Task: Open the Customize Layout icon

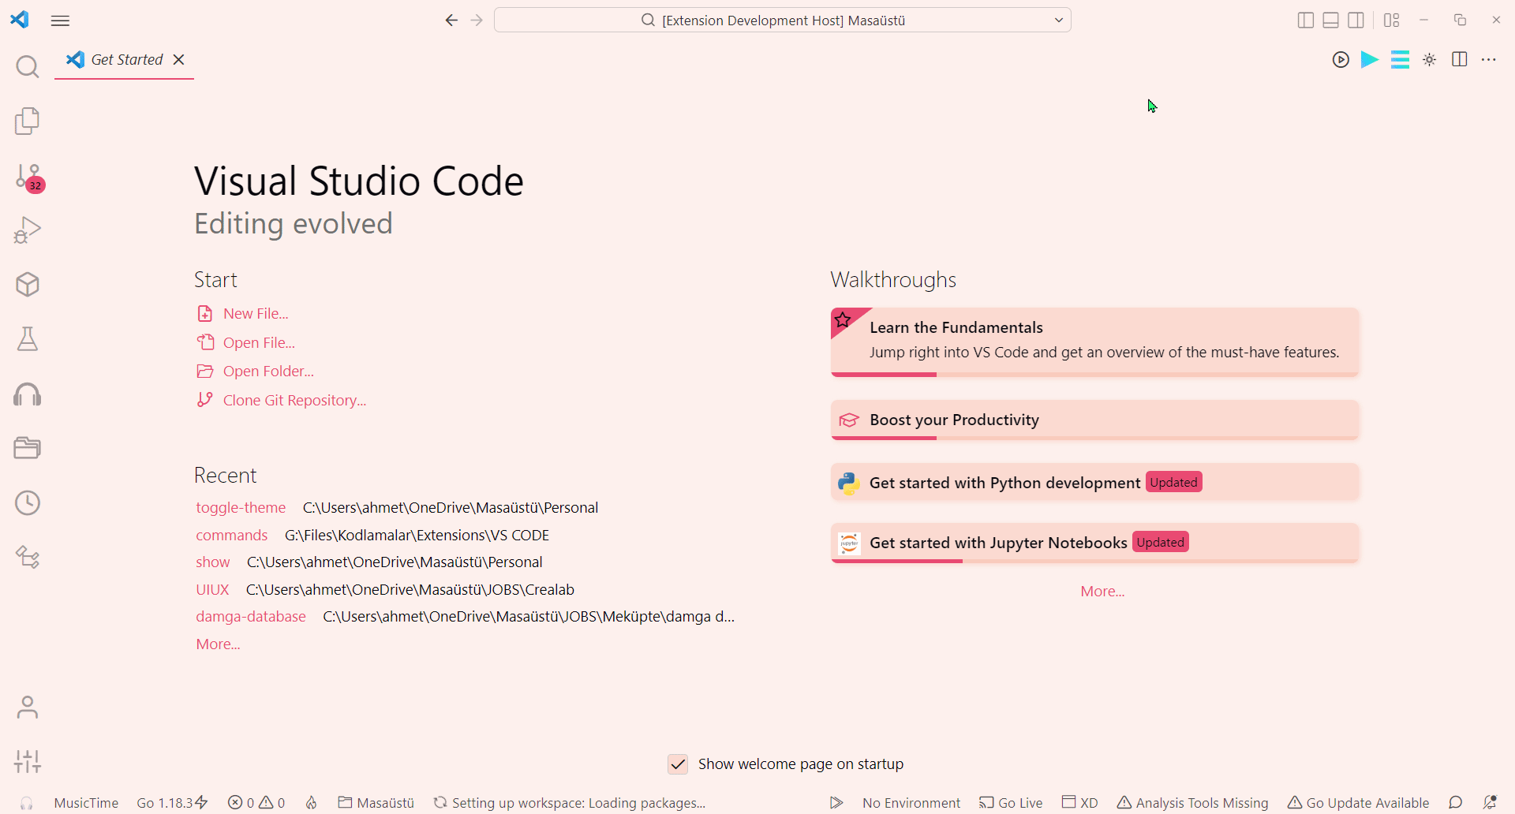Action: click(1392, 21)
